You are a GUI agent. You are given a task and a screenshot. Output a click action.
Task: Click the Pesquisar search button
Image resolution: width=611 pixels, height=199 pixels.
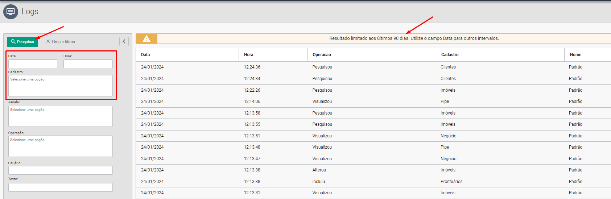(x=22, y=42)
